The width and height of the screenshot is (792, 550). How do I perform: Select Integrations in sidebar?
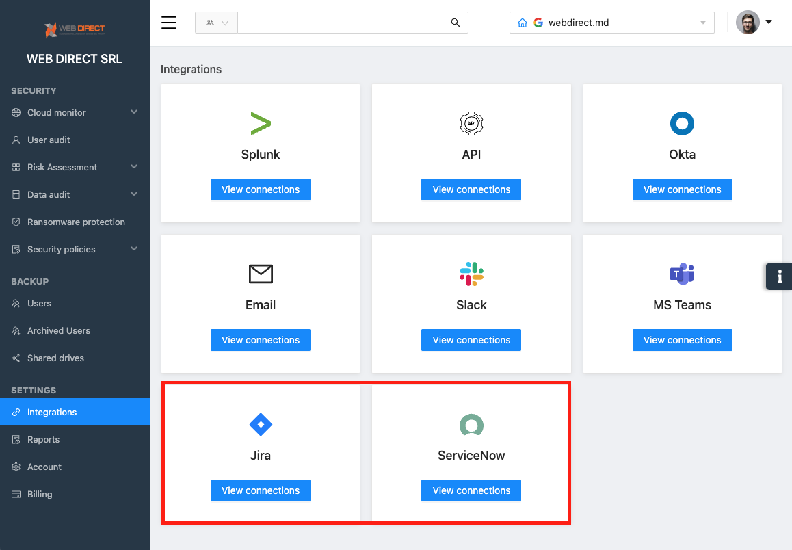coord(75,412)
